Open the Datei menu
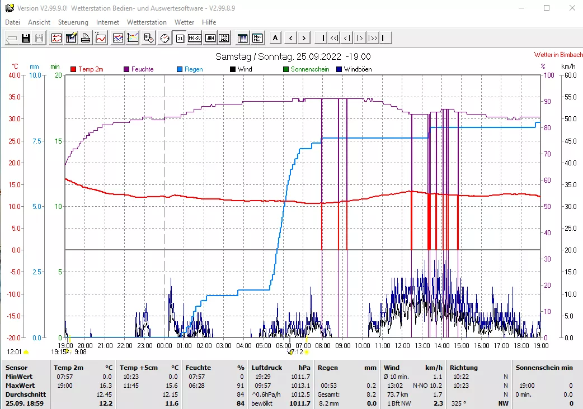 [x=12, y=22]
